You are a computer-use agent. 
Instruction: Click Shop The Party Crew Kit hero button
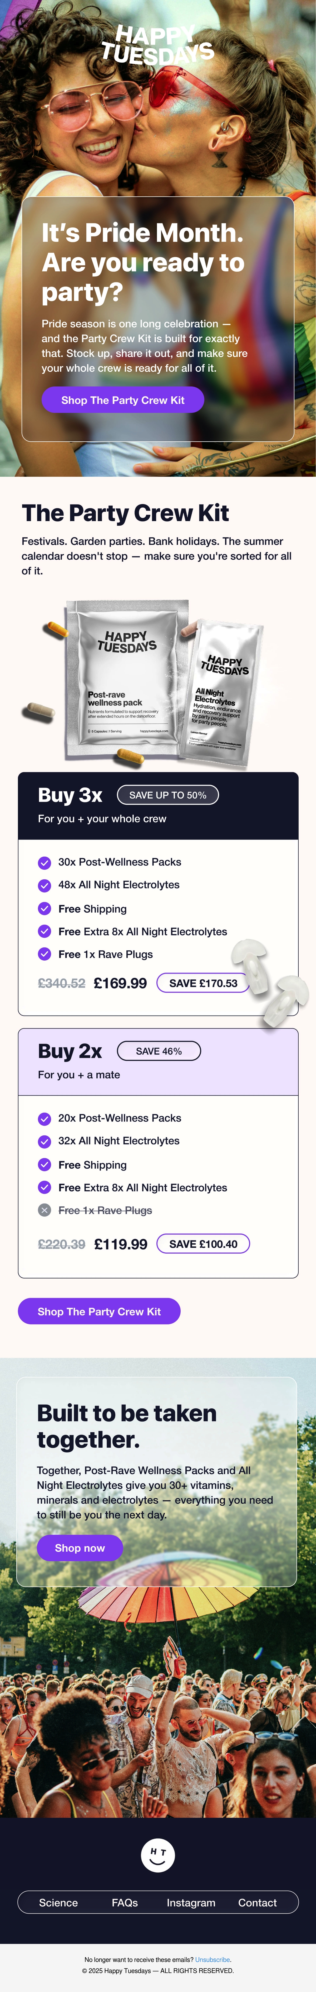122,400
